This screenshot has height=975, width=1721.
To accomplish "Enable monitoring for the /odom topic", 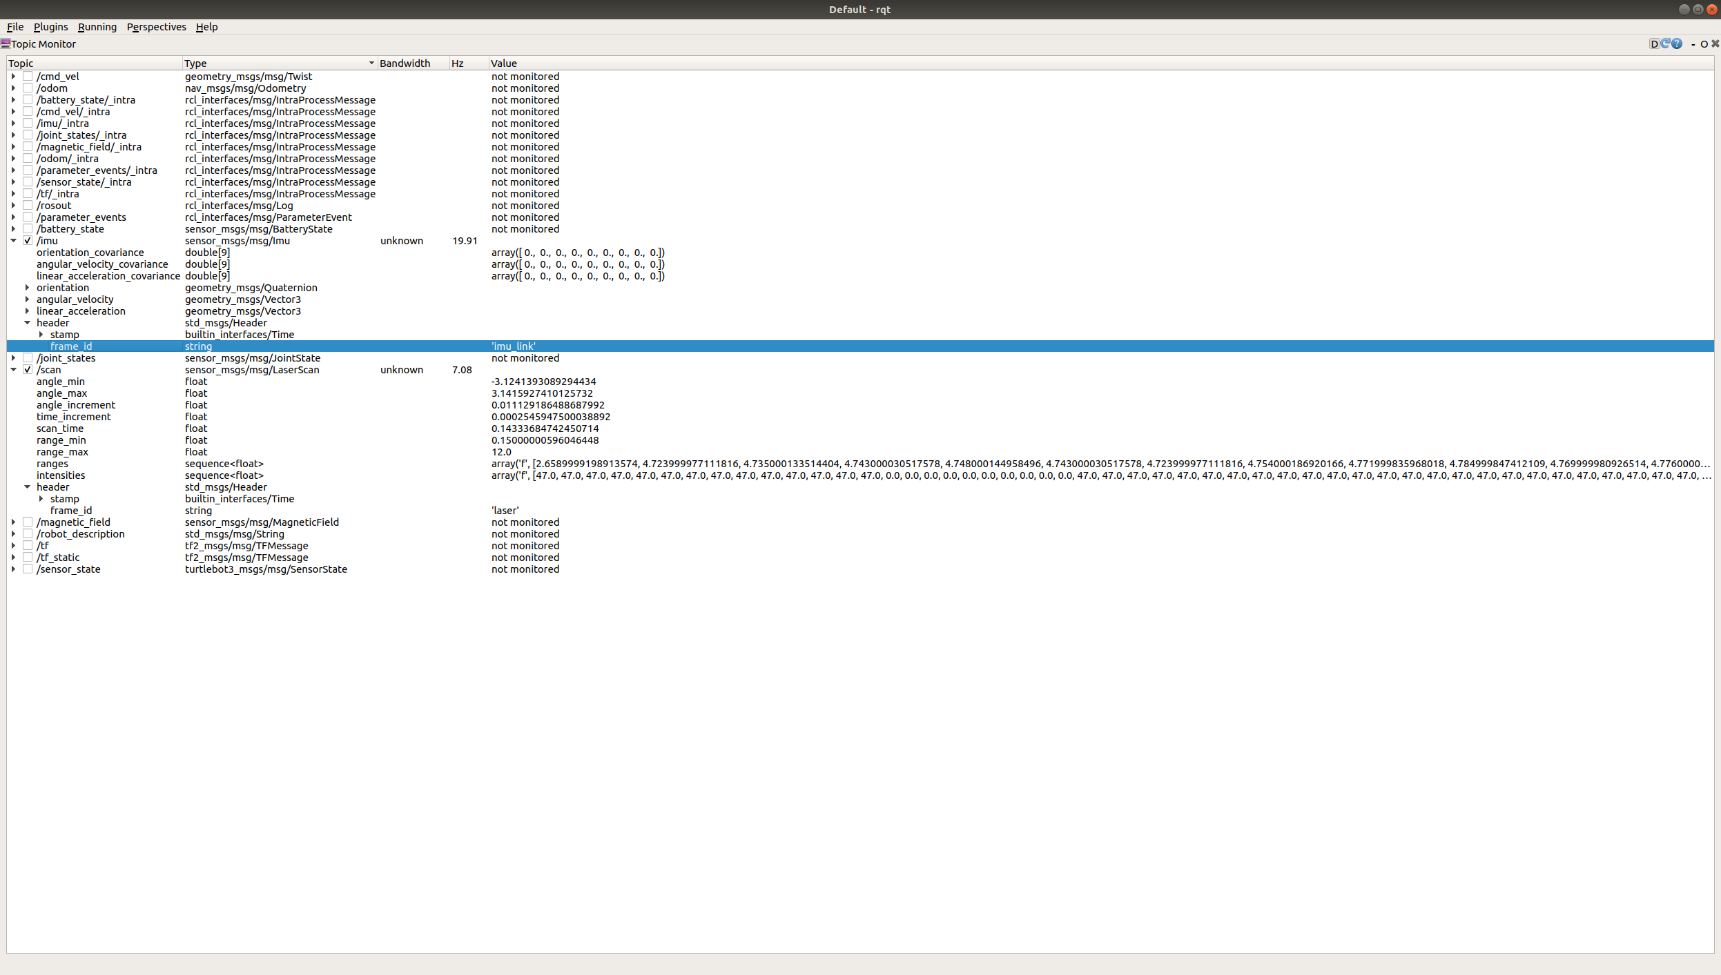I will [x=28, y=88].
